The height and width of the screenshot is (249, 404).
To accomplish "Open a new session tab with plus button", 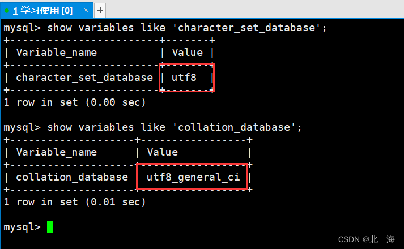I will coord(100,10).
